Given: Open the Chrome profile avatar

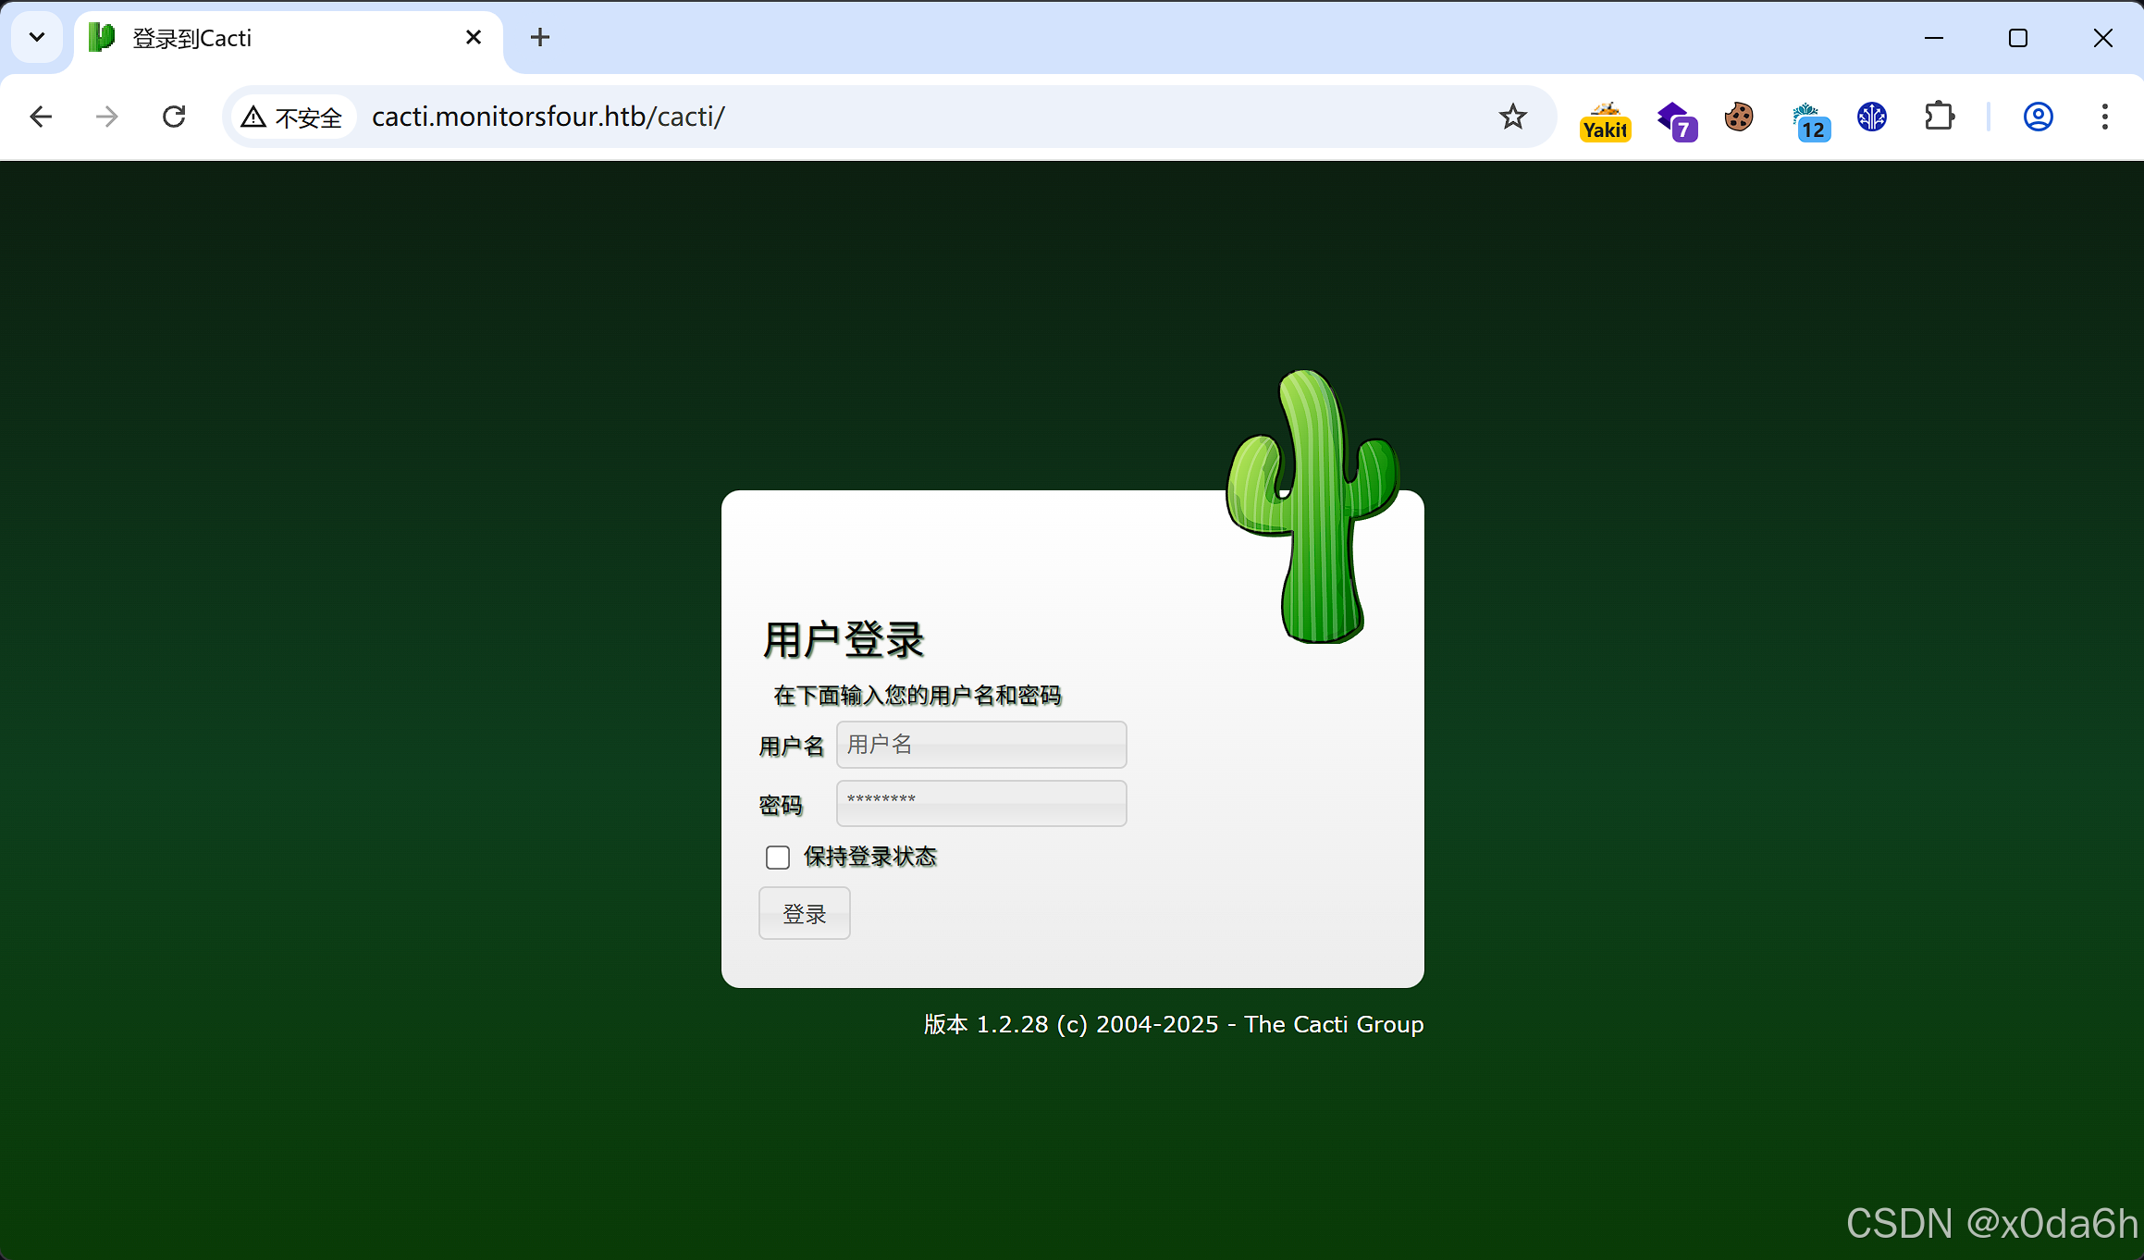Looking at the screenshot, I should click(2039, 117).
